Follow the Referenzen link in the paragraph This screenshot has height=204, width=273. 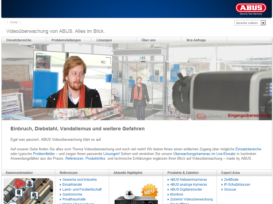(x=74, y=159)
